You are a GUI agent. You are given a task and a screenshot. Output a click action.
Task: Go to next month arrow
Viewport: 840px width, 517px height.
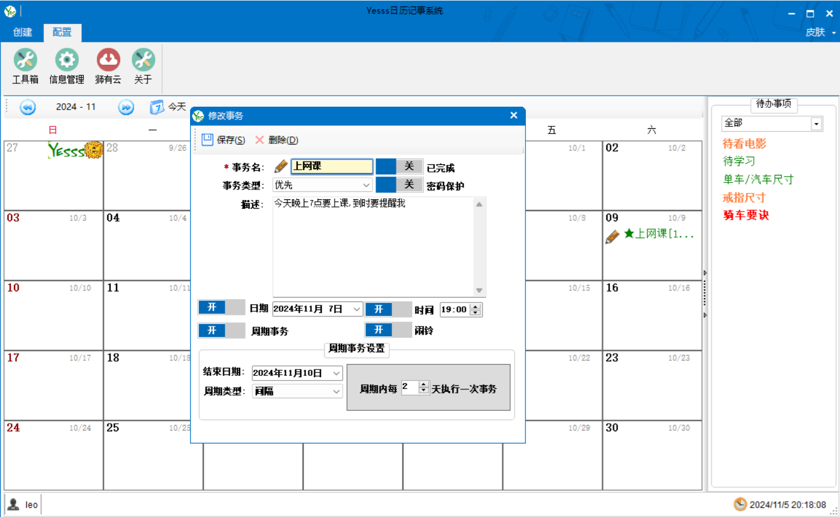[x=126, y=107]
